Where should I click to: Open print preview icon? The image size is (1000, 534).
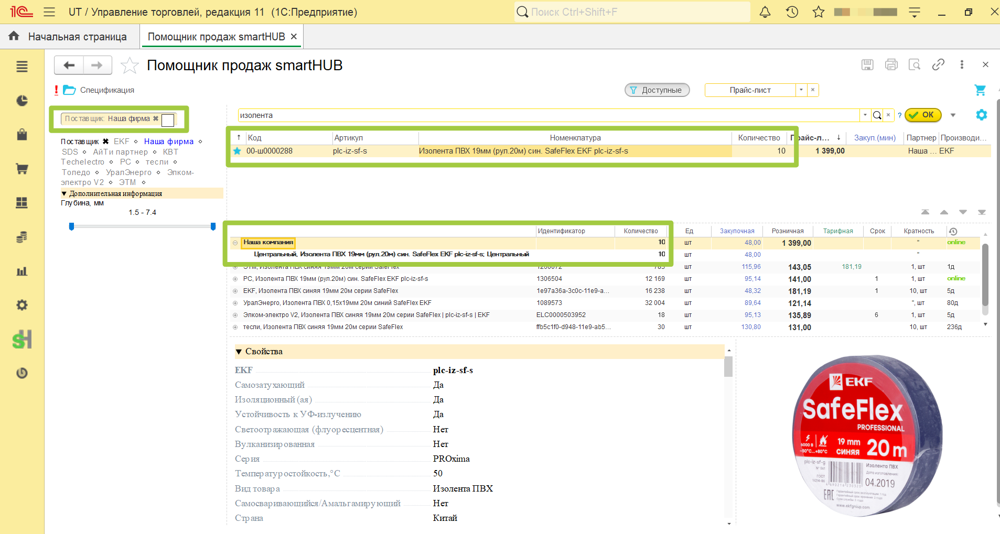tap(915, 64)
